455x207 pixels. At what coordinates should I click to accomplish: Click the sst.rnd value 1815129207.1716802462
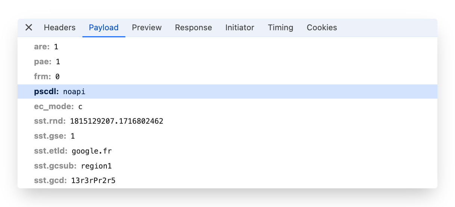point(116,121)
